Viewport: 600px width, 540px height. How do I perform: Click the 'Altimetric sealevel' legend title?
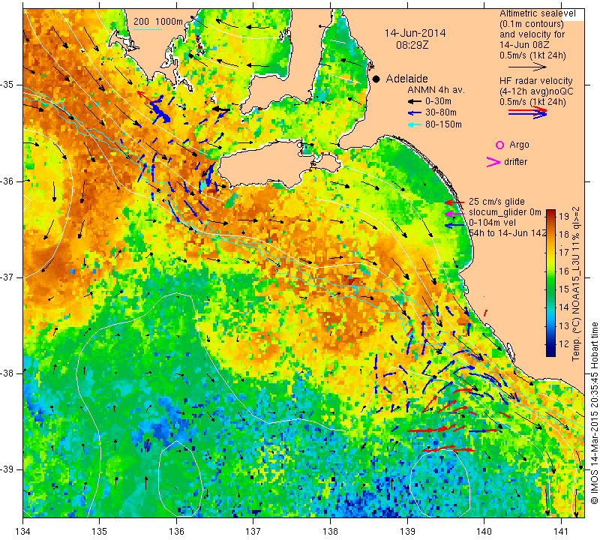[x=537, y=13]
